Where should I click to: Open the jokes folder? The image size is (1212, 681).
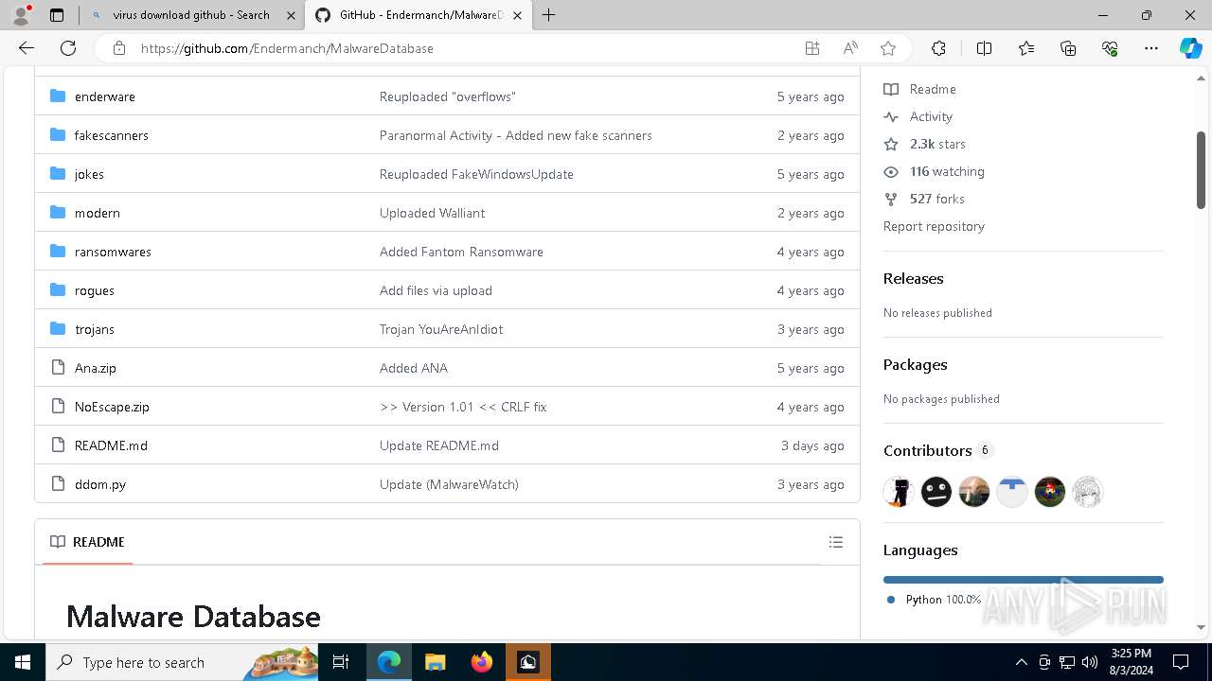click(89, 174)
